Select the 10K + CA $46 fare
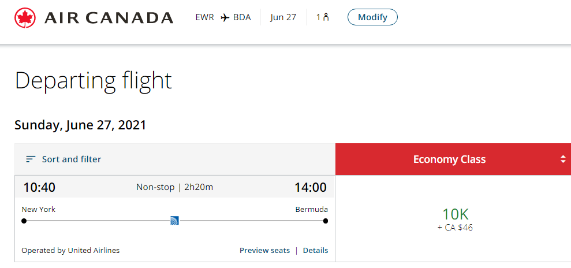571x268 pixels. (x=455, y=219)
